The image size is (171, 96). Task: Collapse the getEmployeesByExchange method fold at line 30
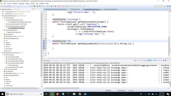pos(47,19)
